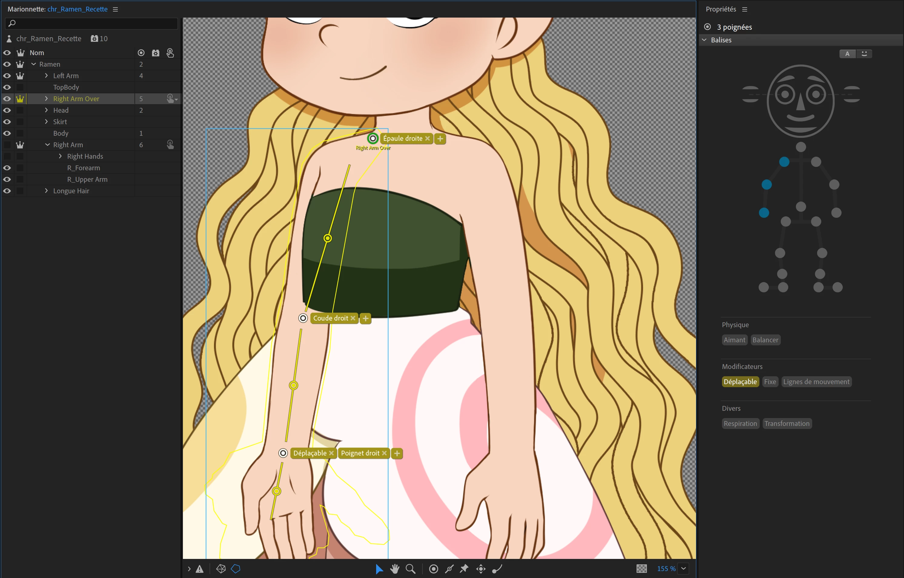Hide the TopBody layer
The width and height of the screenshot is (904, 578).
pos(7,87)
